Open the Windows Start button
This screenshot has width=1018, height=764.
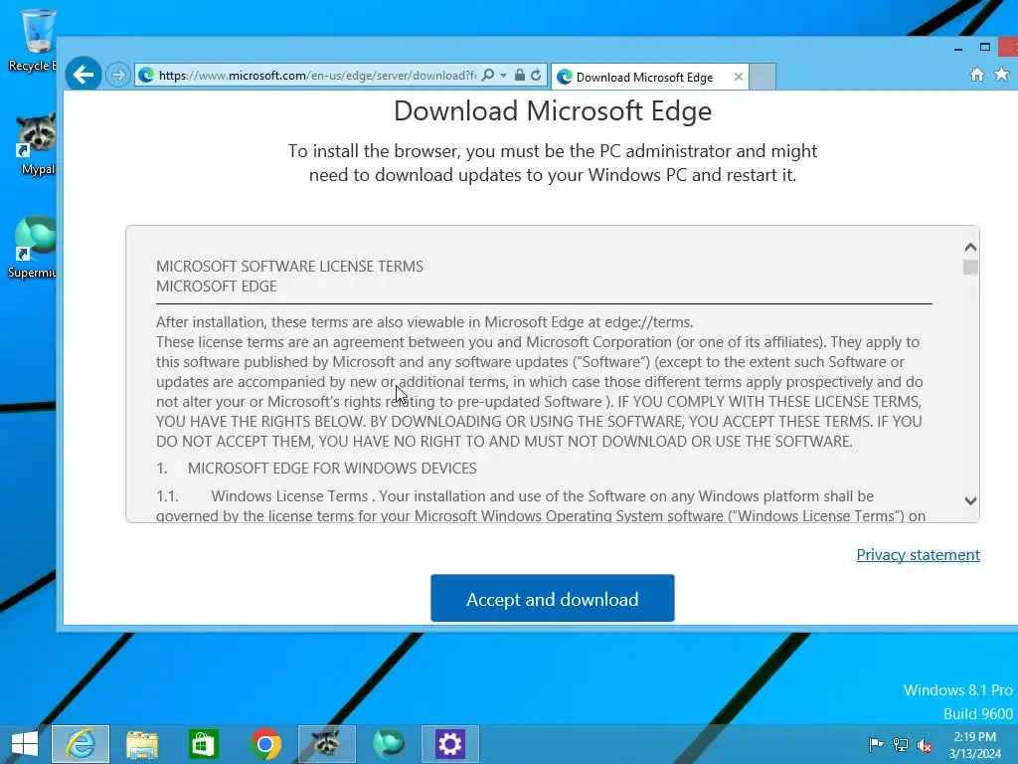(x=25, y=744)
